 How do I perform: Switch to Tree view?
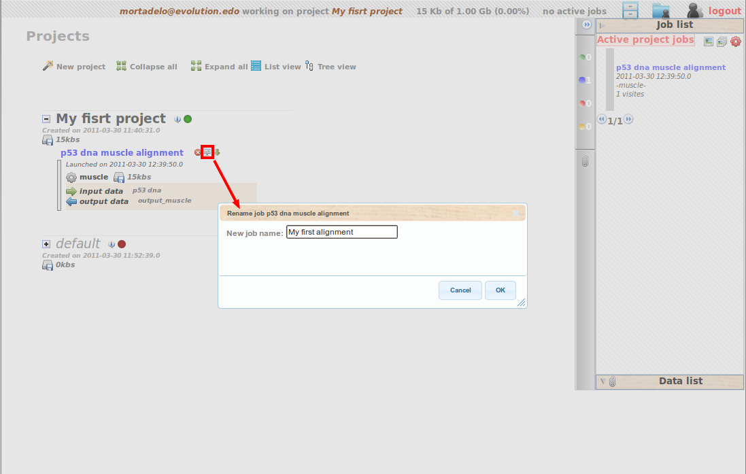coord(330,67)
